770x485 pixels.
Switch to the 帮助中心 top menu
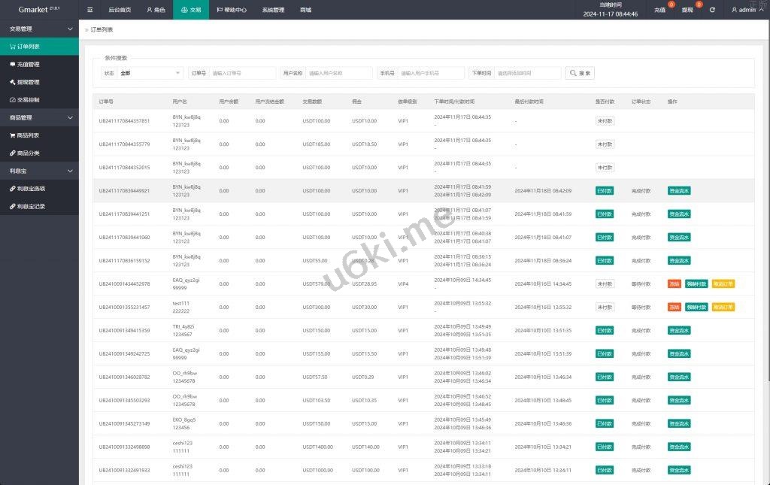click(x=232, y=10)
